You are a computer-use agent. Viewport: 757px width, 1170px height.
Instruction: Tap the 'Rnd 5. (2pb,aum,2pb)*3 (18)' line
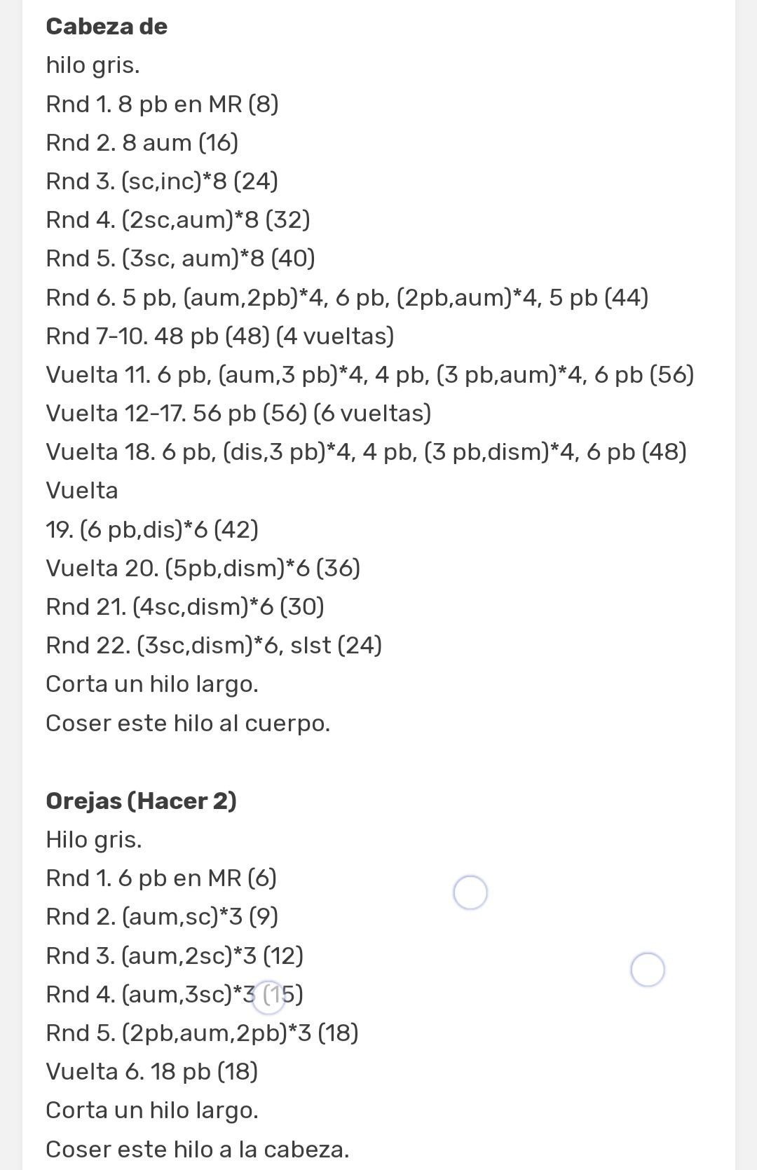click(202, 1033)
